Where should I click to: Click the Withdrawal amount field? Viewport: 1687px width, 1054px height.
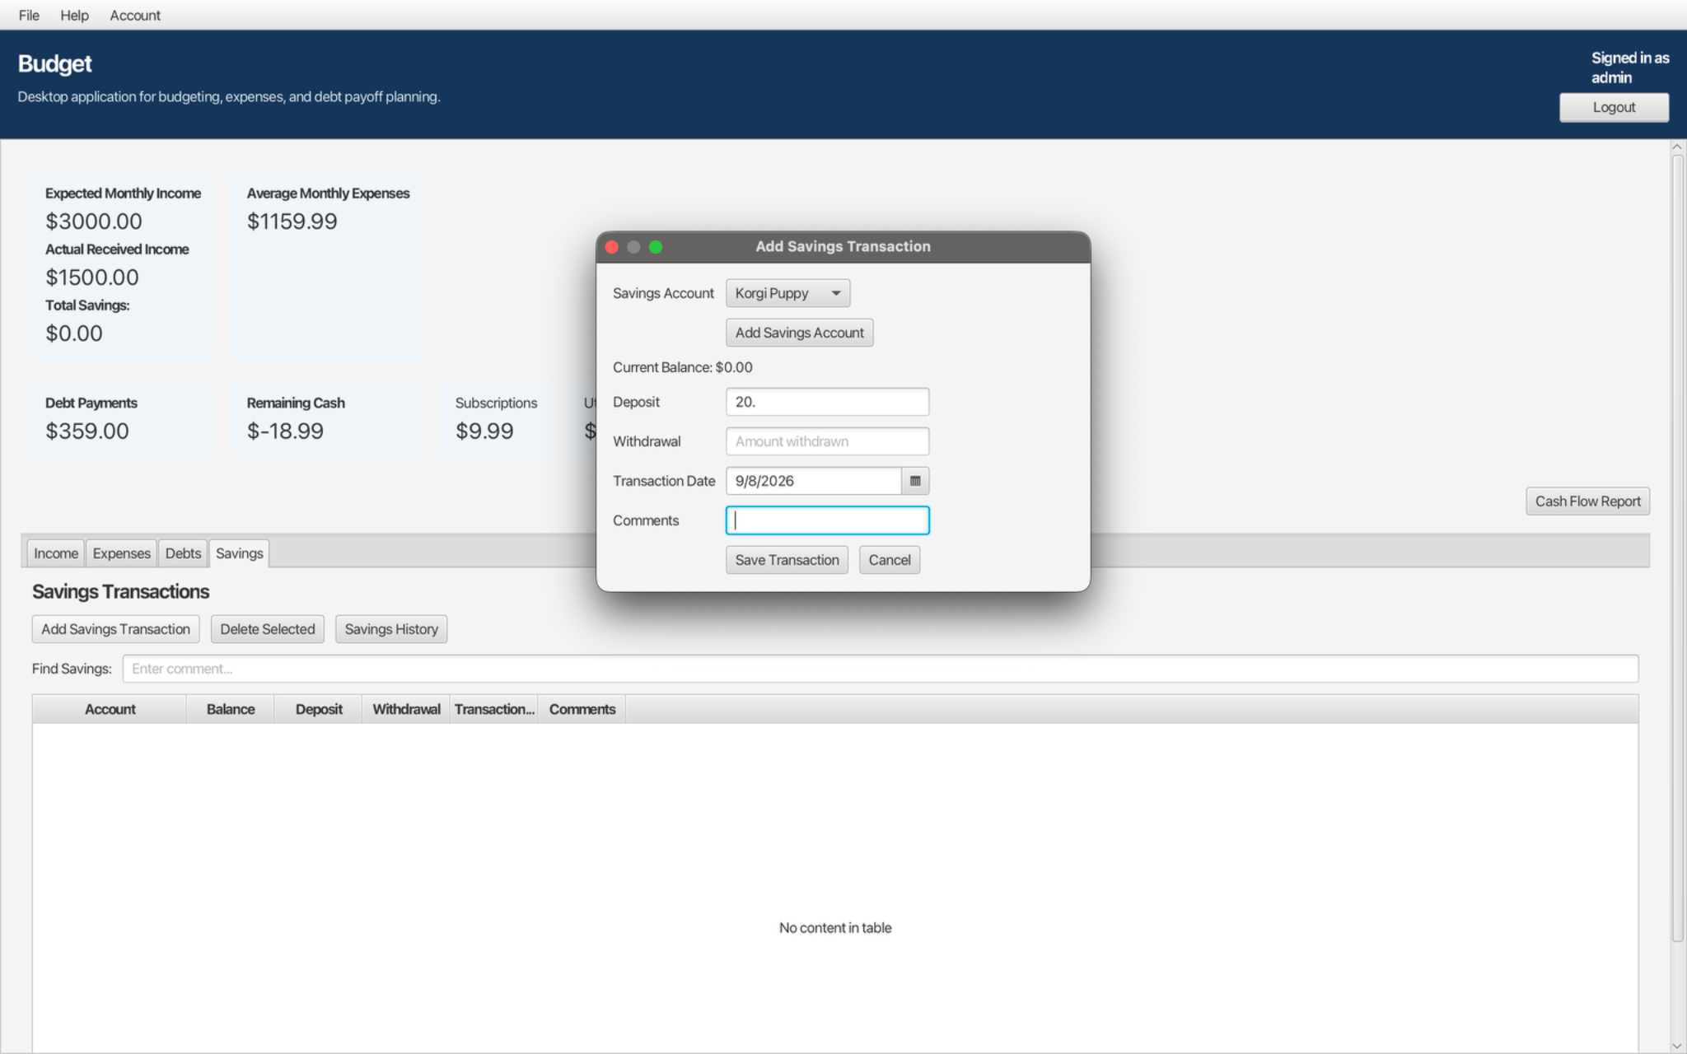pyautogui.click(x=827, y=441)
